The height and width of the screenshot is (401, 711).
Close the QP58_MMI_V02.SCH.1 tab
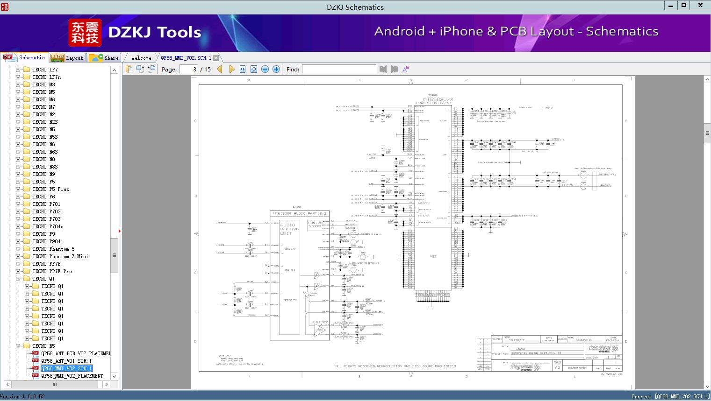tap(215, 58)
